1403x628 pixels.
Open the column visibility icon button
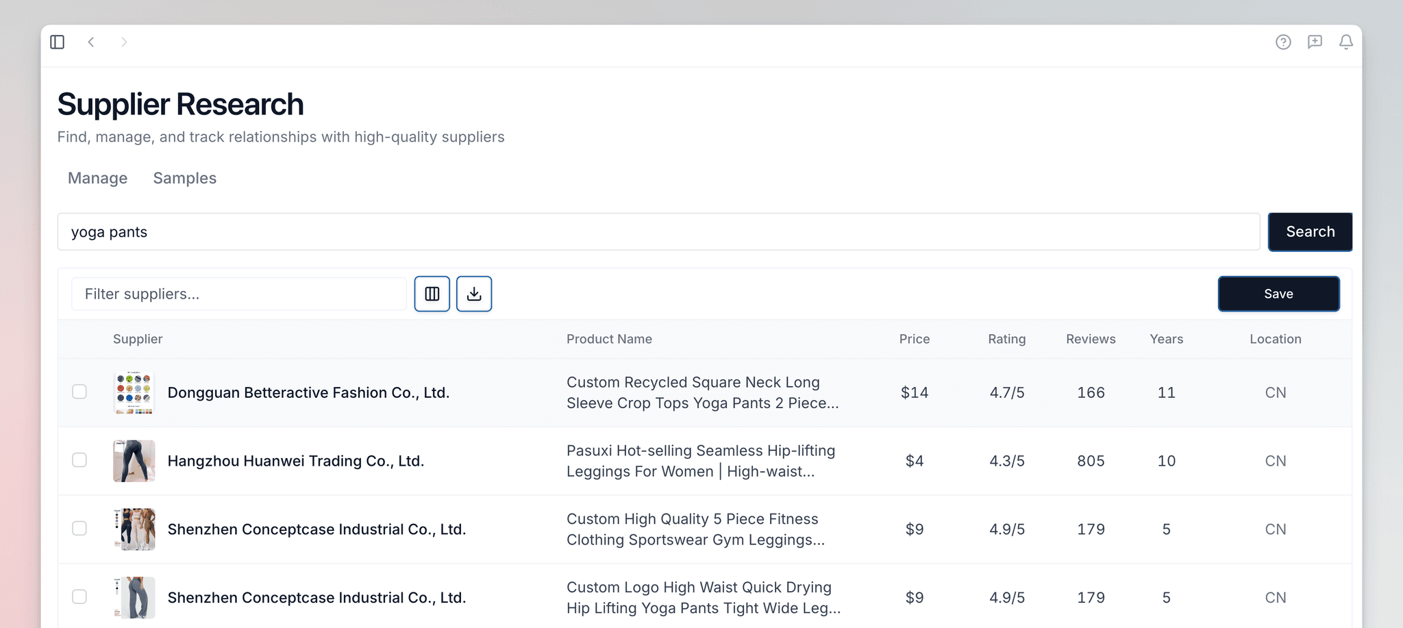point(432,294)
